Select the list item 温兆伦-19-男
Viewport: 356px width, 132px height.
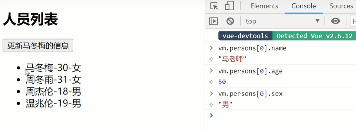point(53,103)
